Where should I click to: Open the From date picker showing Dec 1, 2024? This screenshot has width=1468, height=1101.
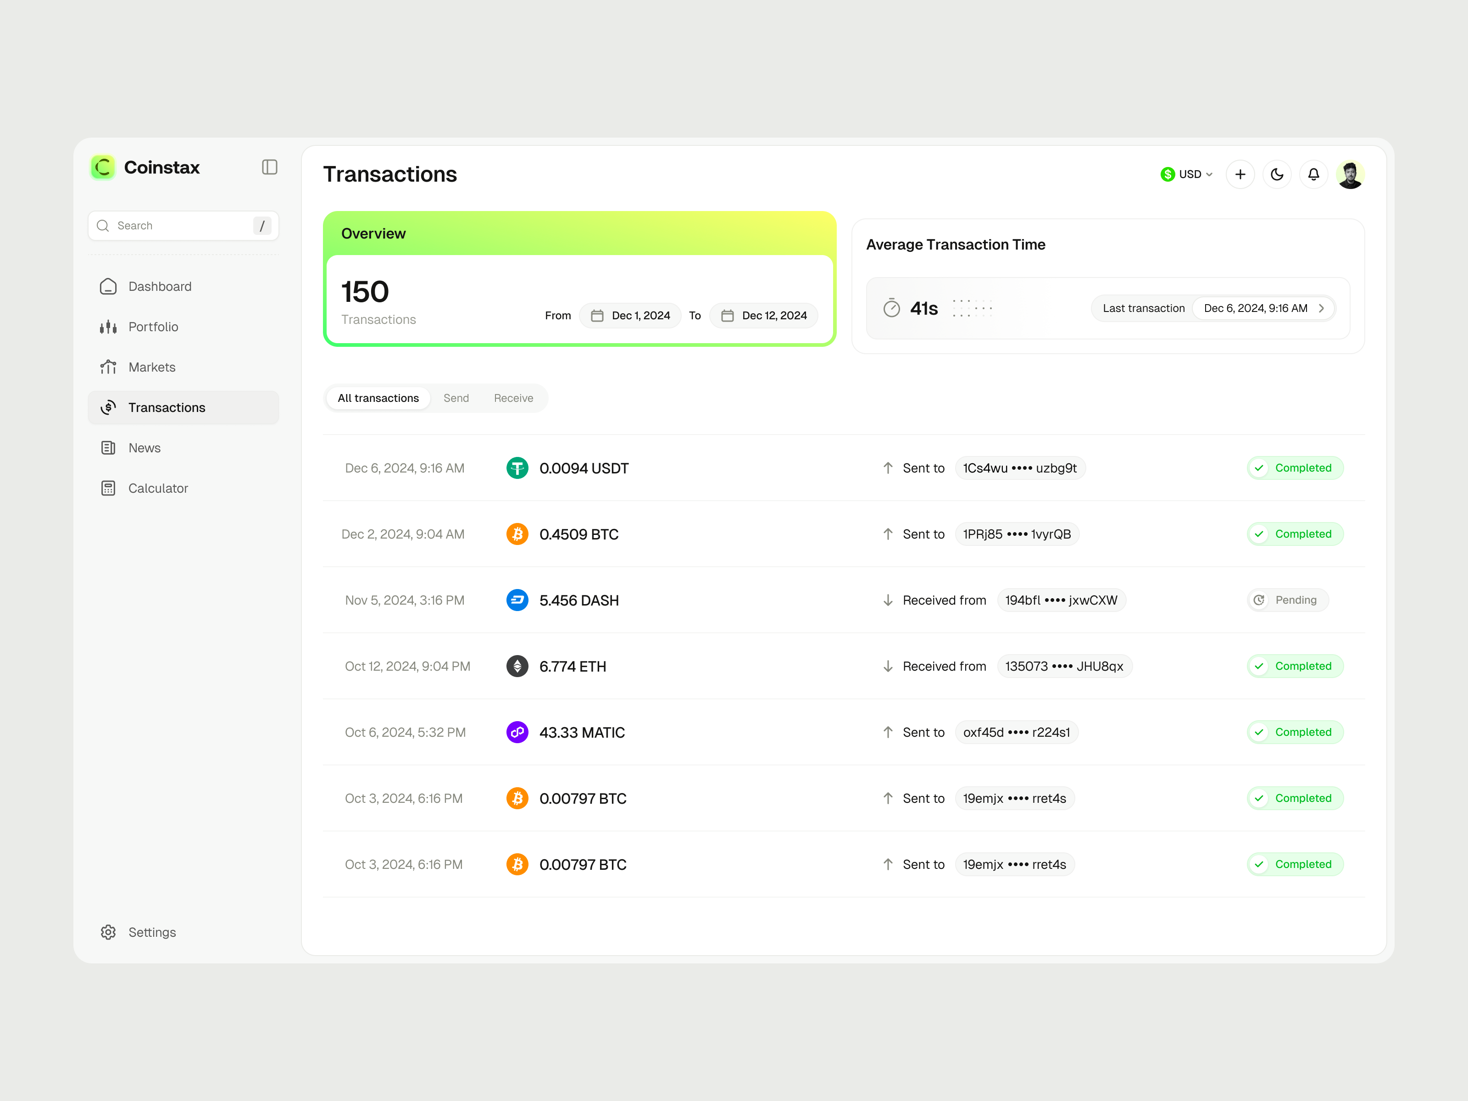(630, 315)
